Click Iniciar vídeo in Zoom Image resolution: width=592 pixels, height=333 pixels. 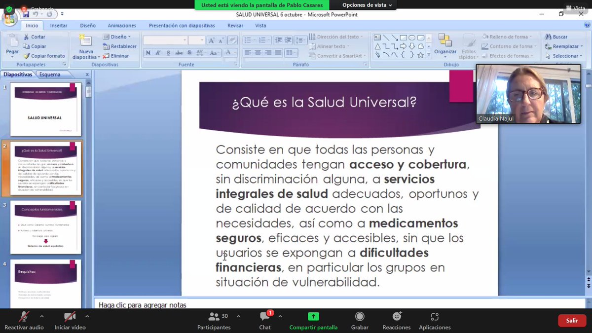point(70,321)
